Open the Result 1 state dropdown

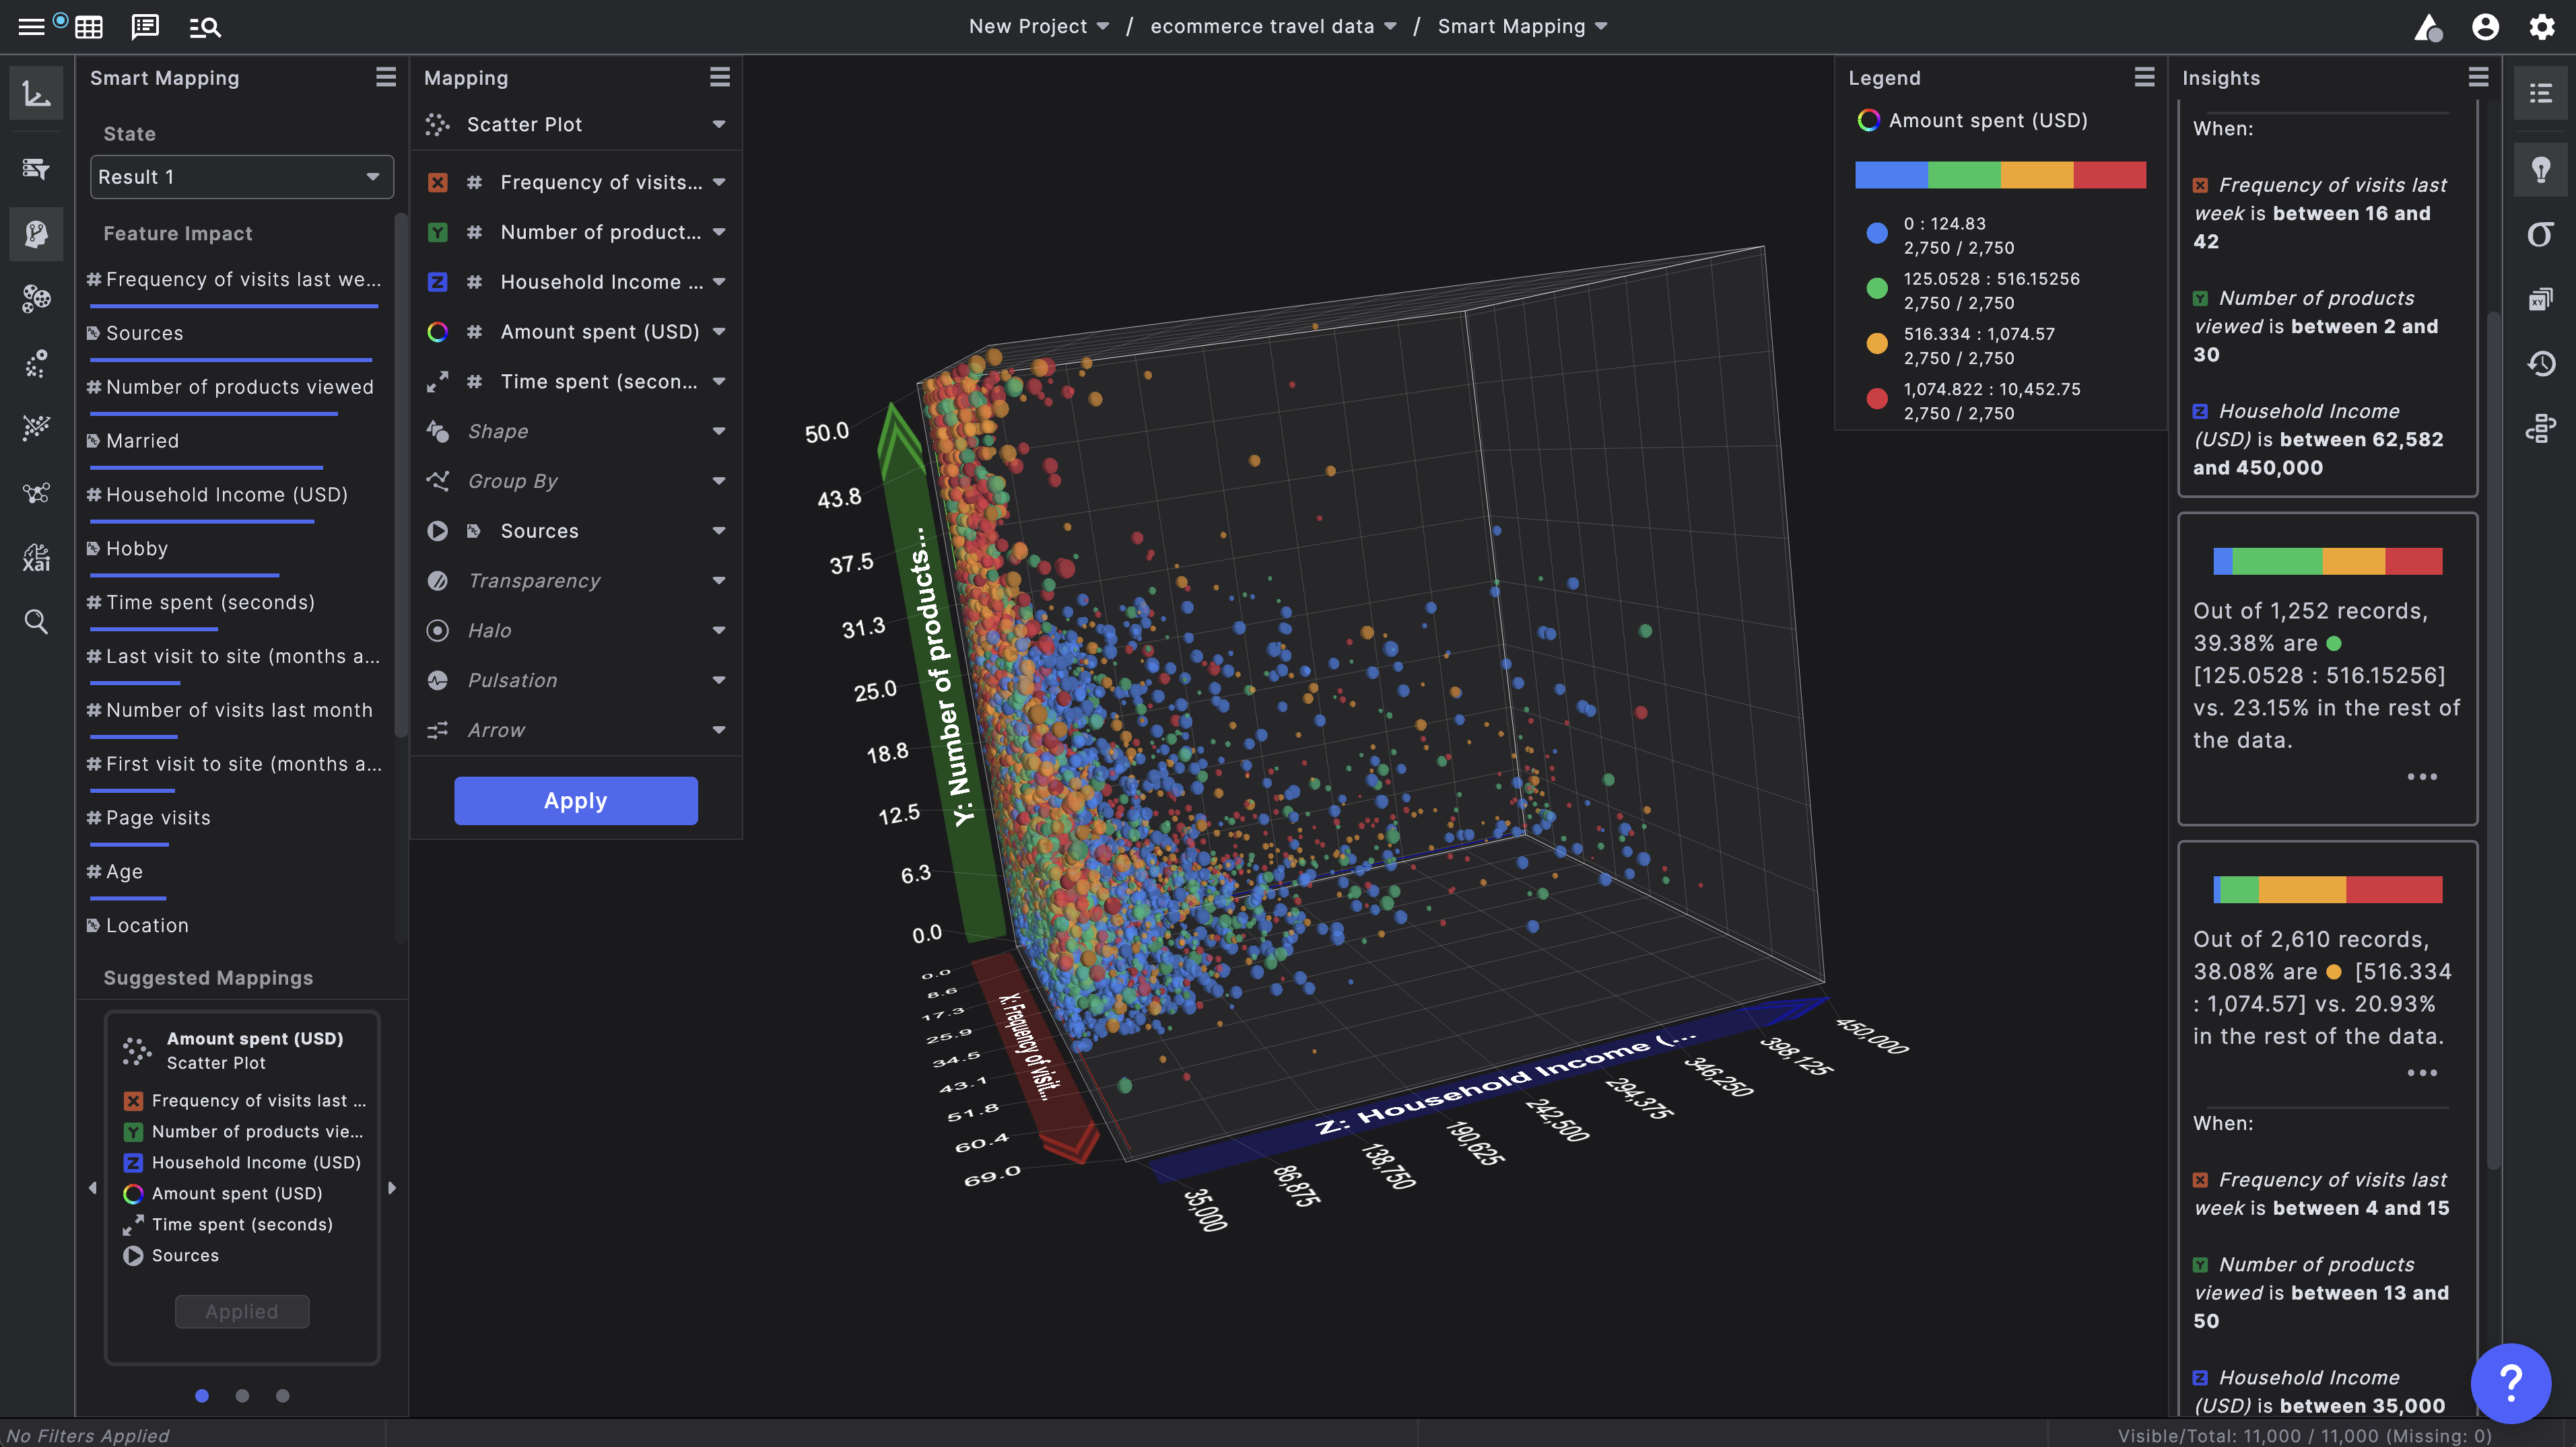(241, 177)
